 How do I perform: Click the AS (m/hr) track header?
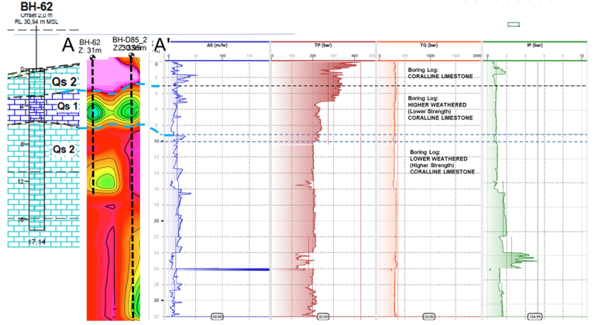click(217, 45)
